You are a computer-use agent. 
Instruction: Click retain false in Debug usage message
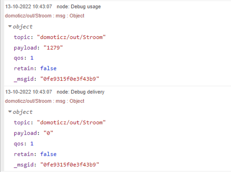[48, 69]
